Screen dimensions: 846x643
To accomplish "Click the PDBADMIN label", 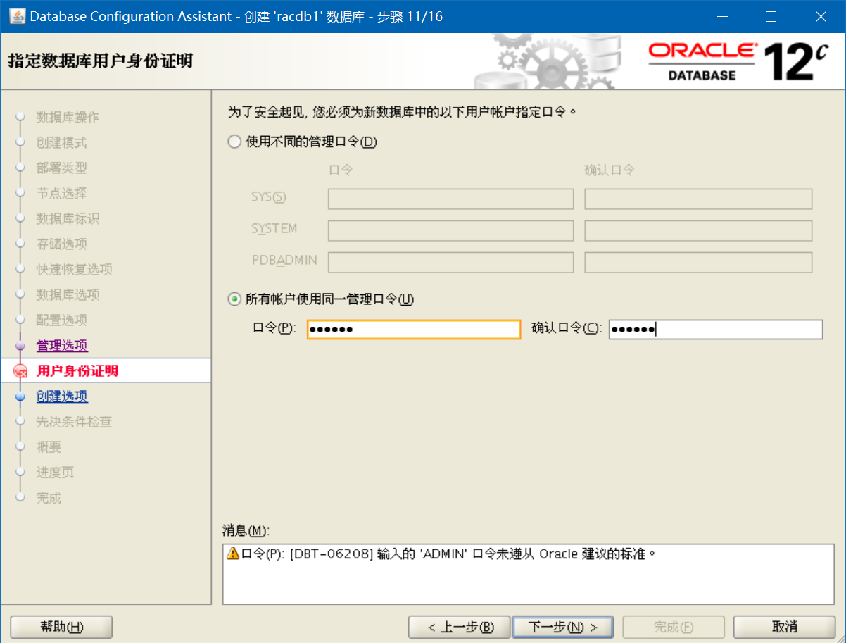I will click(284, 261).
